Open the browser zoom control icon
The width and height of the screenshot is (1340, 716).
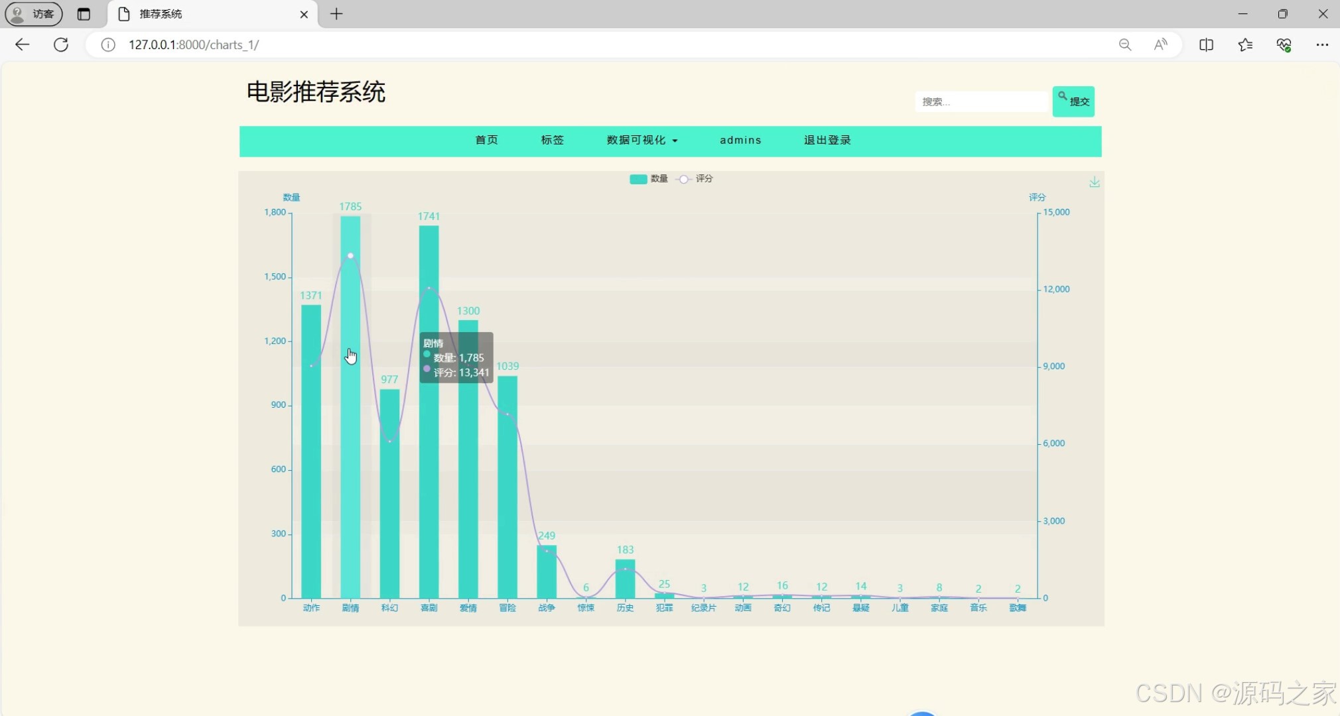point(1124,44)
